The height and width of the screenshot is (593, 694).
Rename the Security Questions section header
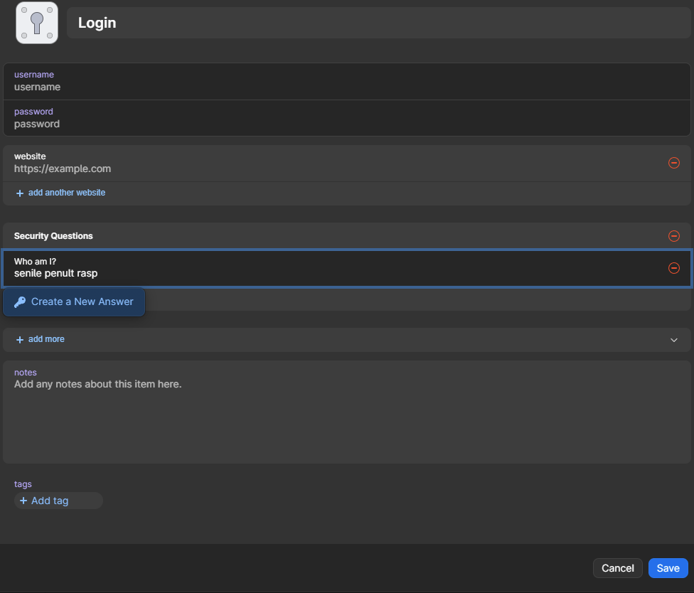[x=53, y=236]
